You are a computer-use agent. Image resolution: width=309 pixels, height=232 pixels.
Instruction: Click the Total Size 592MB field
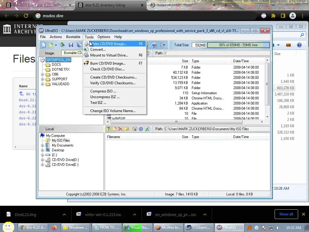point(199,45)
